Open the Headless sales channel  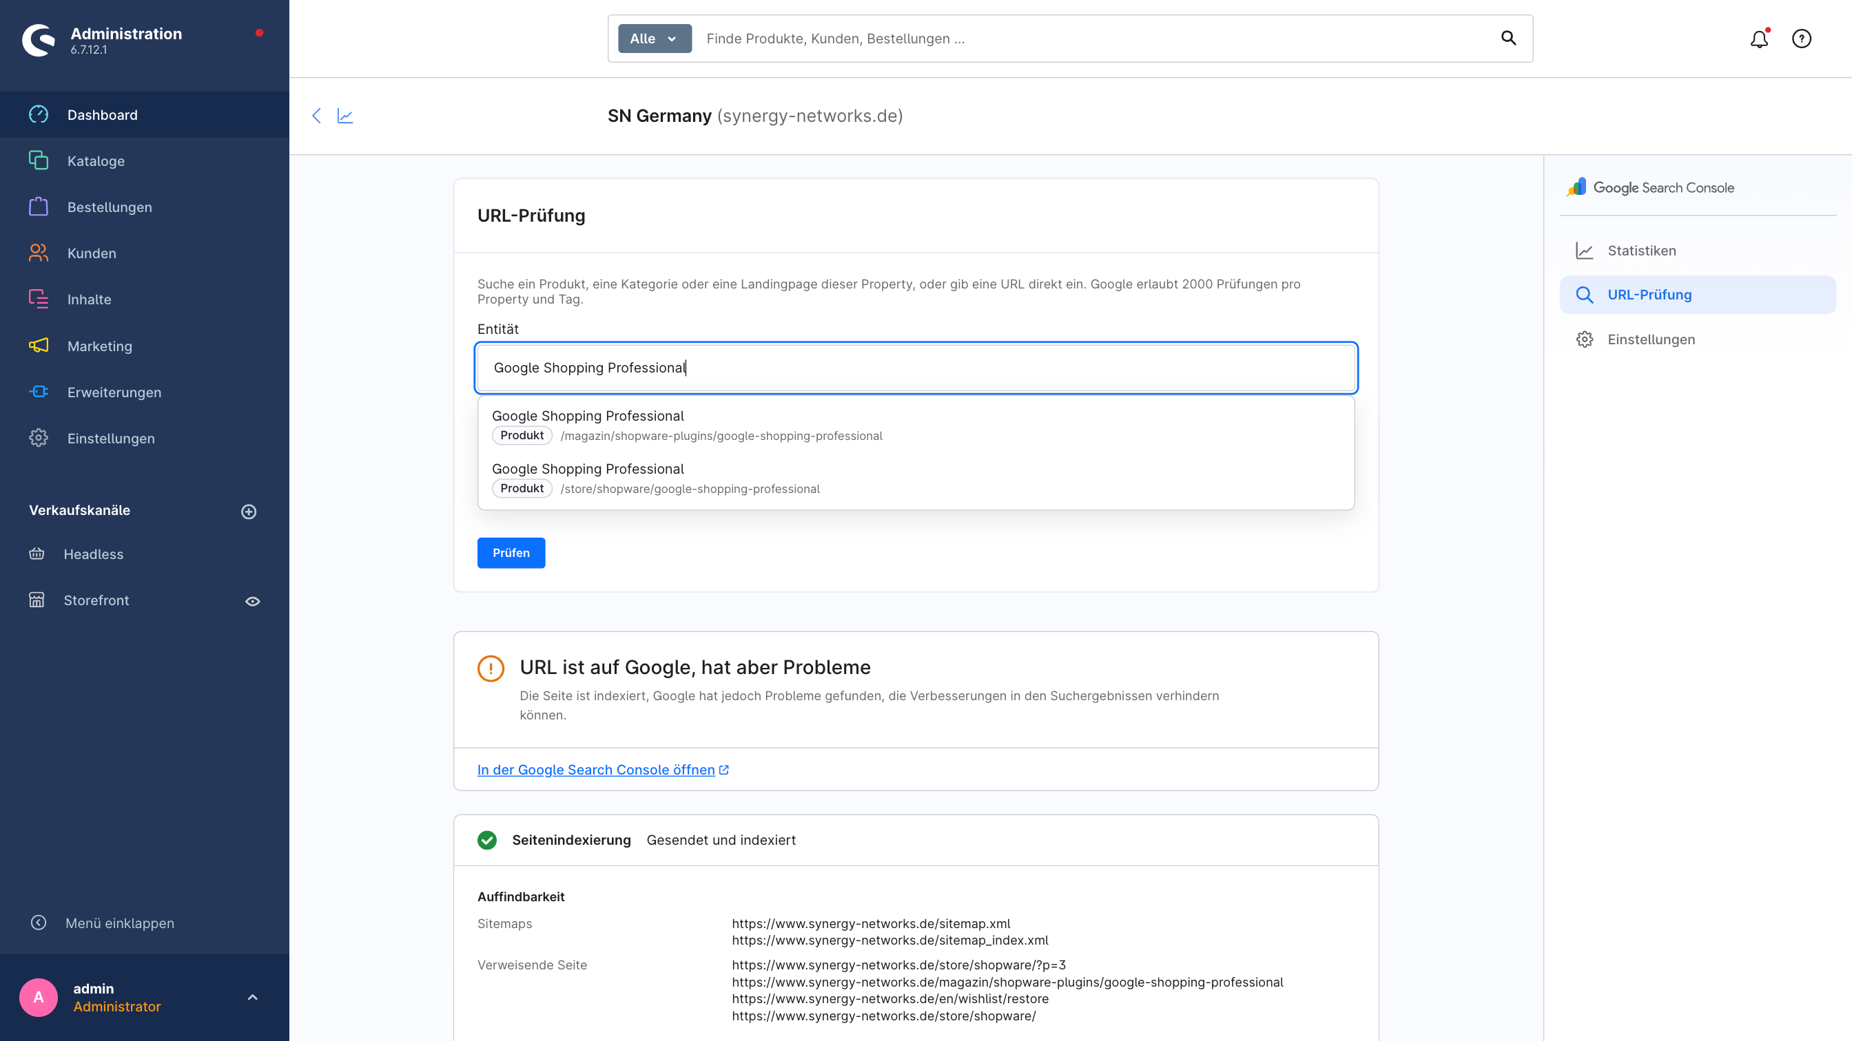(x=94, y=554)
